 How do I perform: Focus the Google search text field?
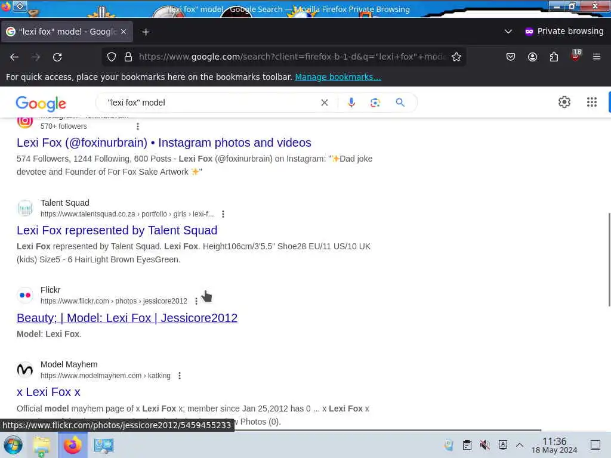pos(211,103)
